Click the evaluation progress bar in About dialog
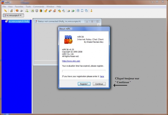 pyautogui.click(x=84, y=71)
